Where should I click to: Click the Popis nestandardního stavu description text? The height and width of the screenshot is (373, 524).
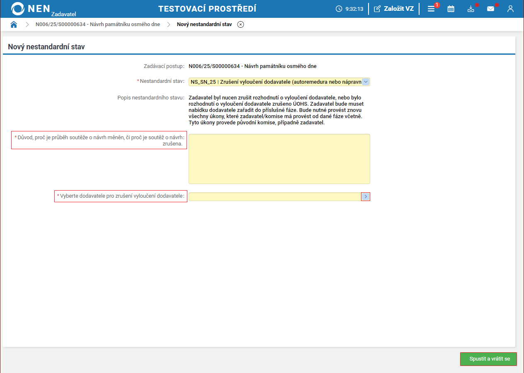pyautogui.click(x=276, y=110)
